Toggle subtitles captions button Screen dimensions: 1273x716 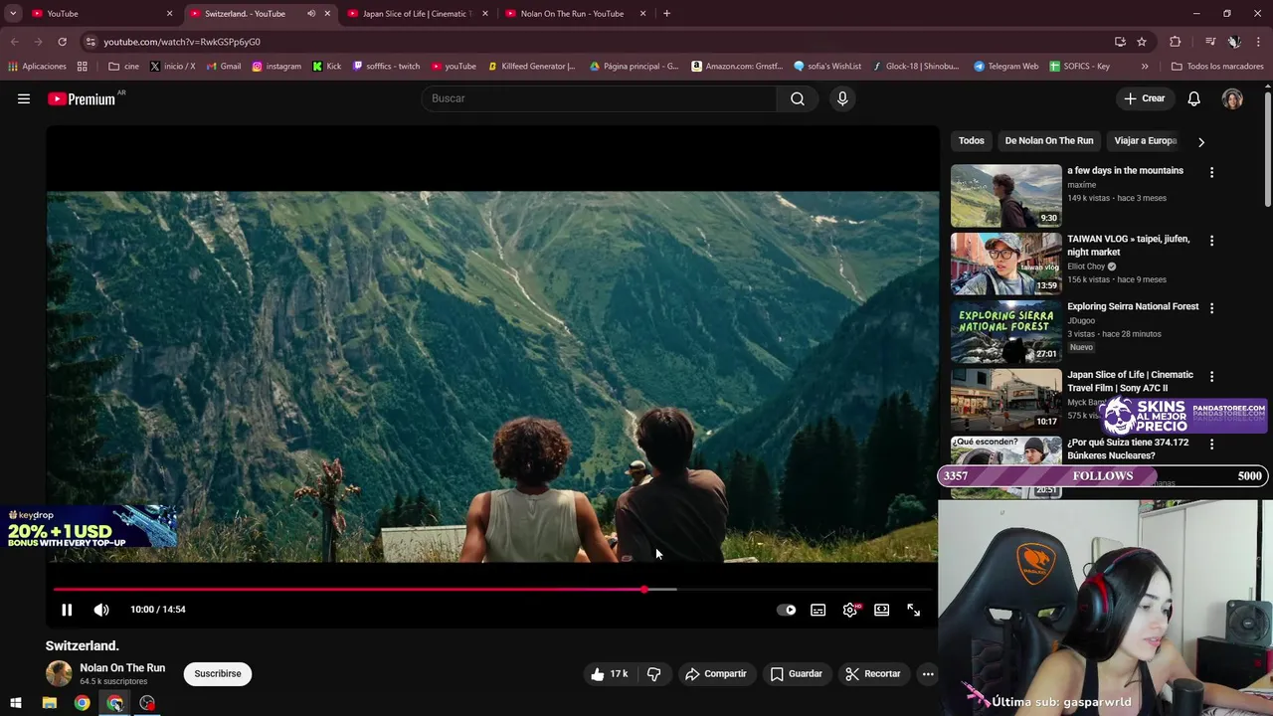tap(818, 610)
